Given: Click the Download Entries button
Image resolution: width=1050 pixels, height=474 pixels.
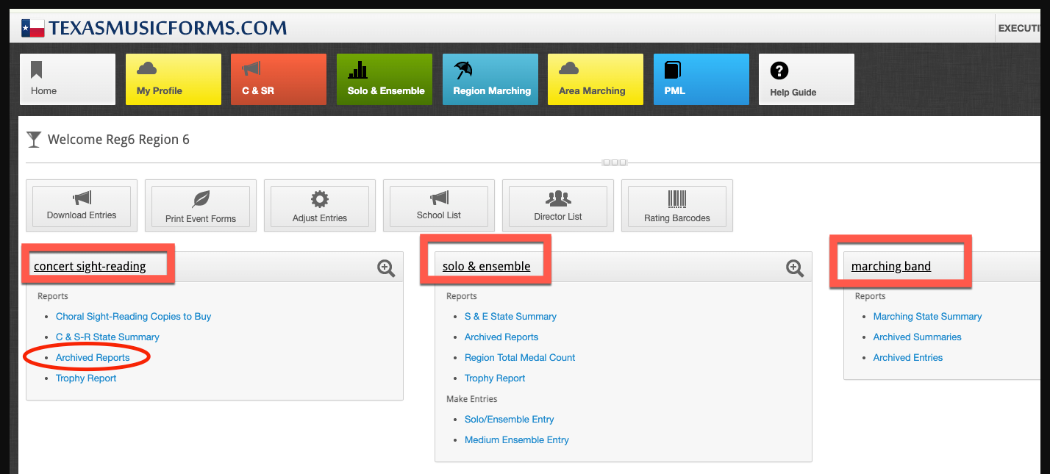Looking at the screenshot, I should coord(82,206).
